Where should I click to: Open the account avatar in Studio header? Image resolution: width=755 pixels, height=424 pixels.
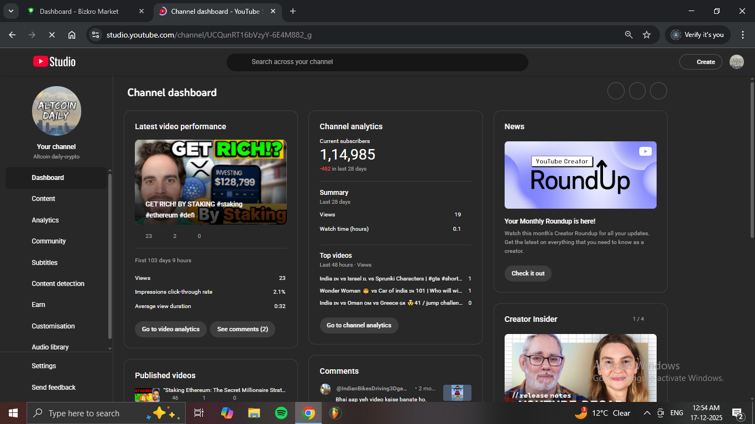click(x=736, y=62)
